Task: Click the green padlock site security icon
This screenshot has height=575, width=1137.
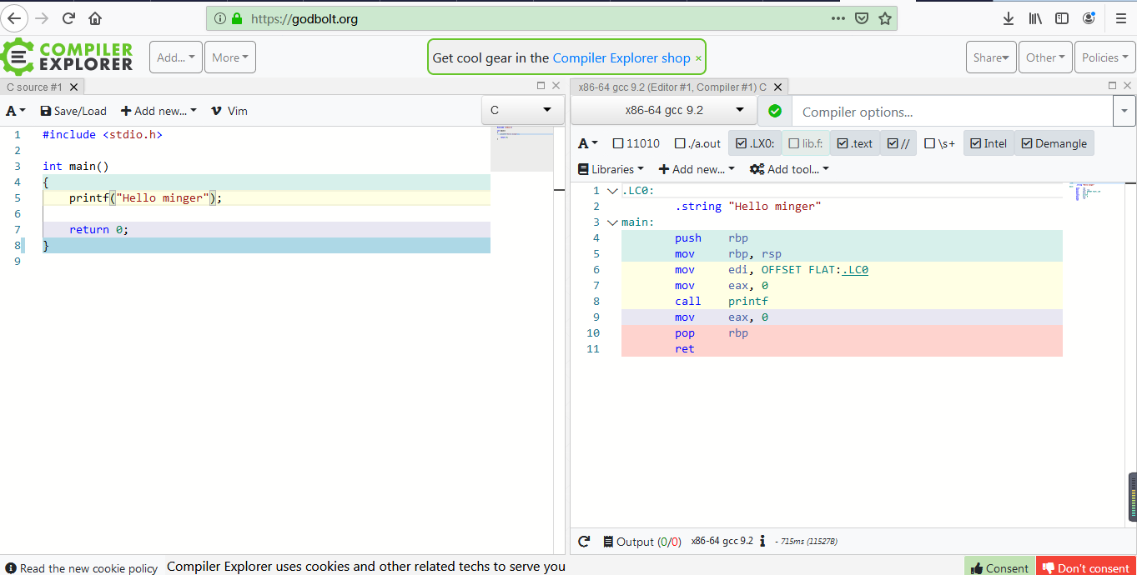Action: [x=237, y=18]
